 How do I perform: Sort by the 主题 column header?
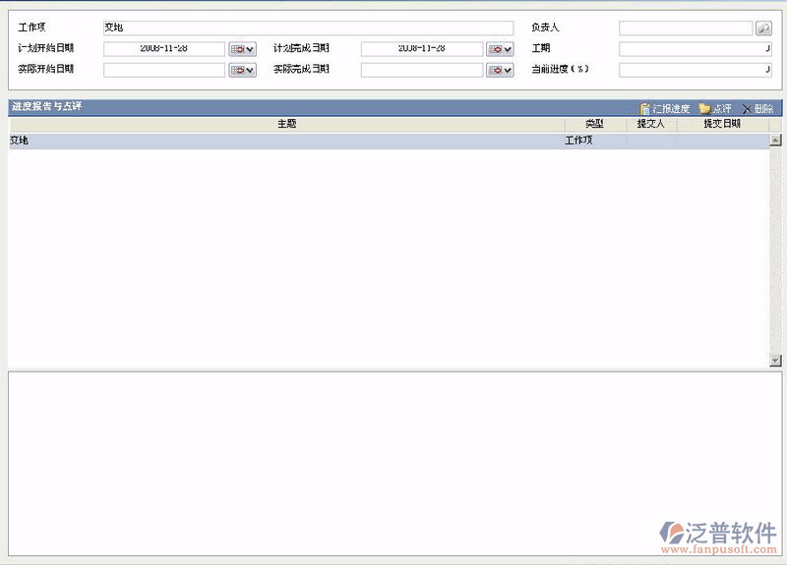coord(287,124)
